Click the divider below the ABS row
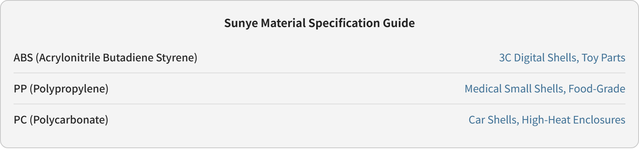Viewport: 639px width, 149px height. click(x=319, y=73)
